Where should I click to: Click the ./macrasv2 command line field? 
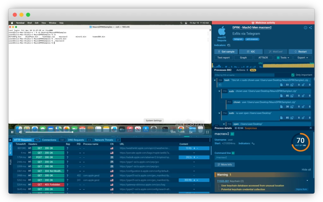coord(263,157)
